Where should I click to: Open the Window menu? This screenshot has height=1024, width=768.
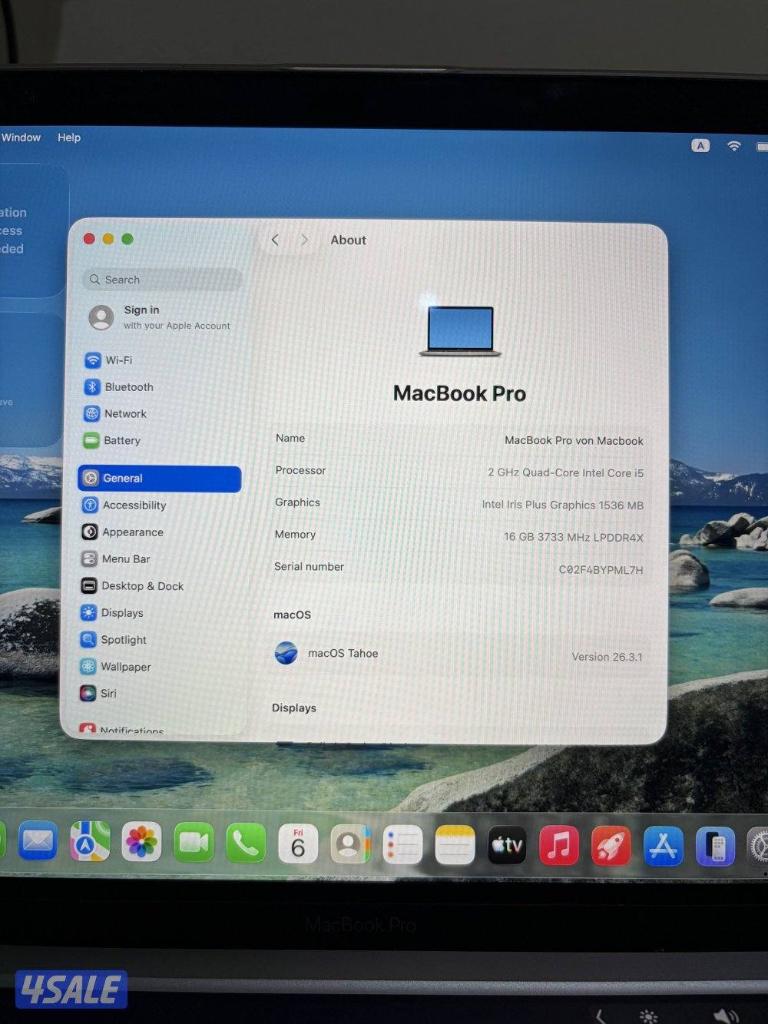(x=21, y=138)
